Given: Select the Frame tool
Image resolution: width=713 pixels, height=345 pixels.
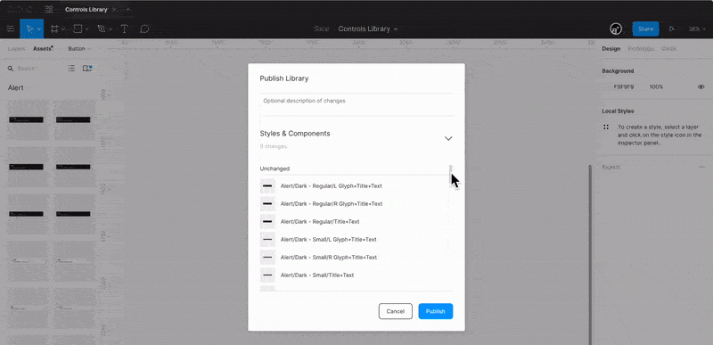Looking at the screenshot, I should coord(54,29).
